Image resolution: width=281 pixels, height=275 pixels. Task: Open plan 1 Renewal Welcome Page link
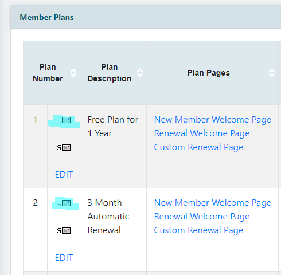(202, 133)
